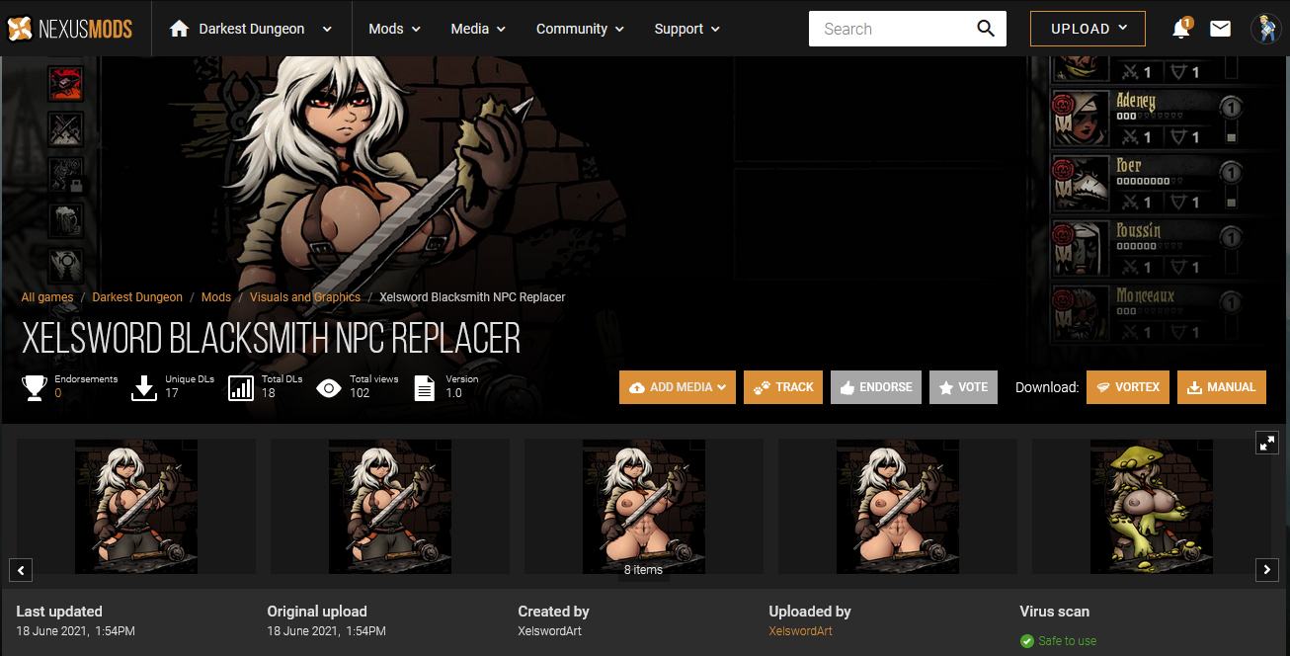Viewport: 1290px width, 656px height.
Task: Open the first gallery thumbnail
Action: (x=136, y=507)
